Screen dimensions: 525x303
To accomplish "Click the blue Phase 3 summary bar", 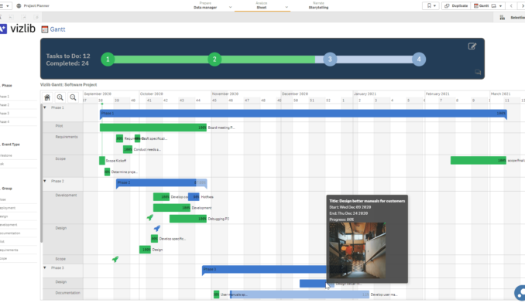I will pos(264,269).
